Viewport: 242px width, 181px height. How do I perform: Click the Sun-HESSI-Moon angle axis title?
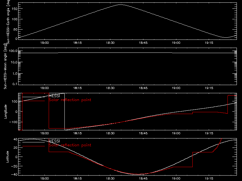click(5, 66)
